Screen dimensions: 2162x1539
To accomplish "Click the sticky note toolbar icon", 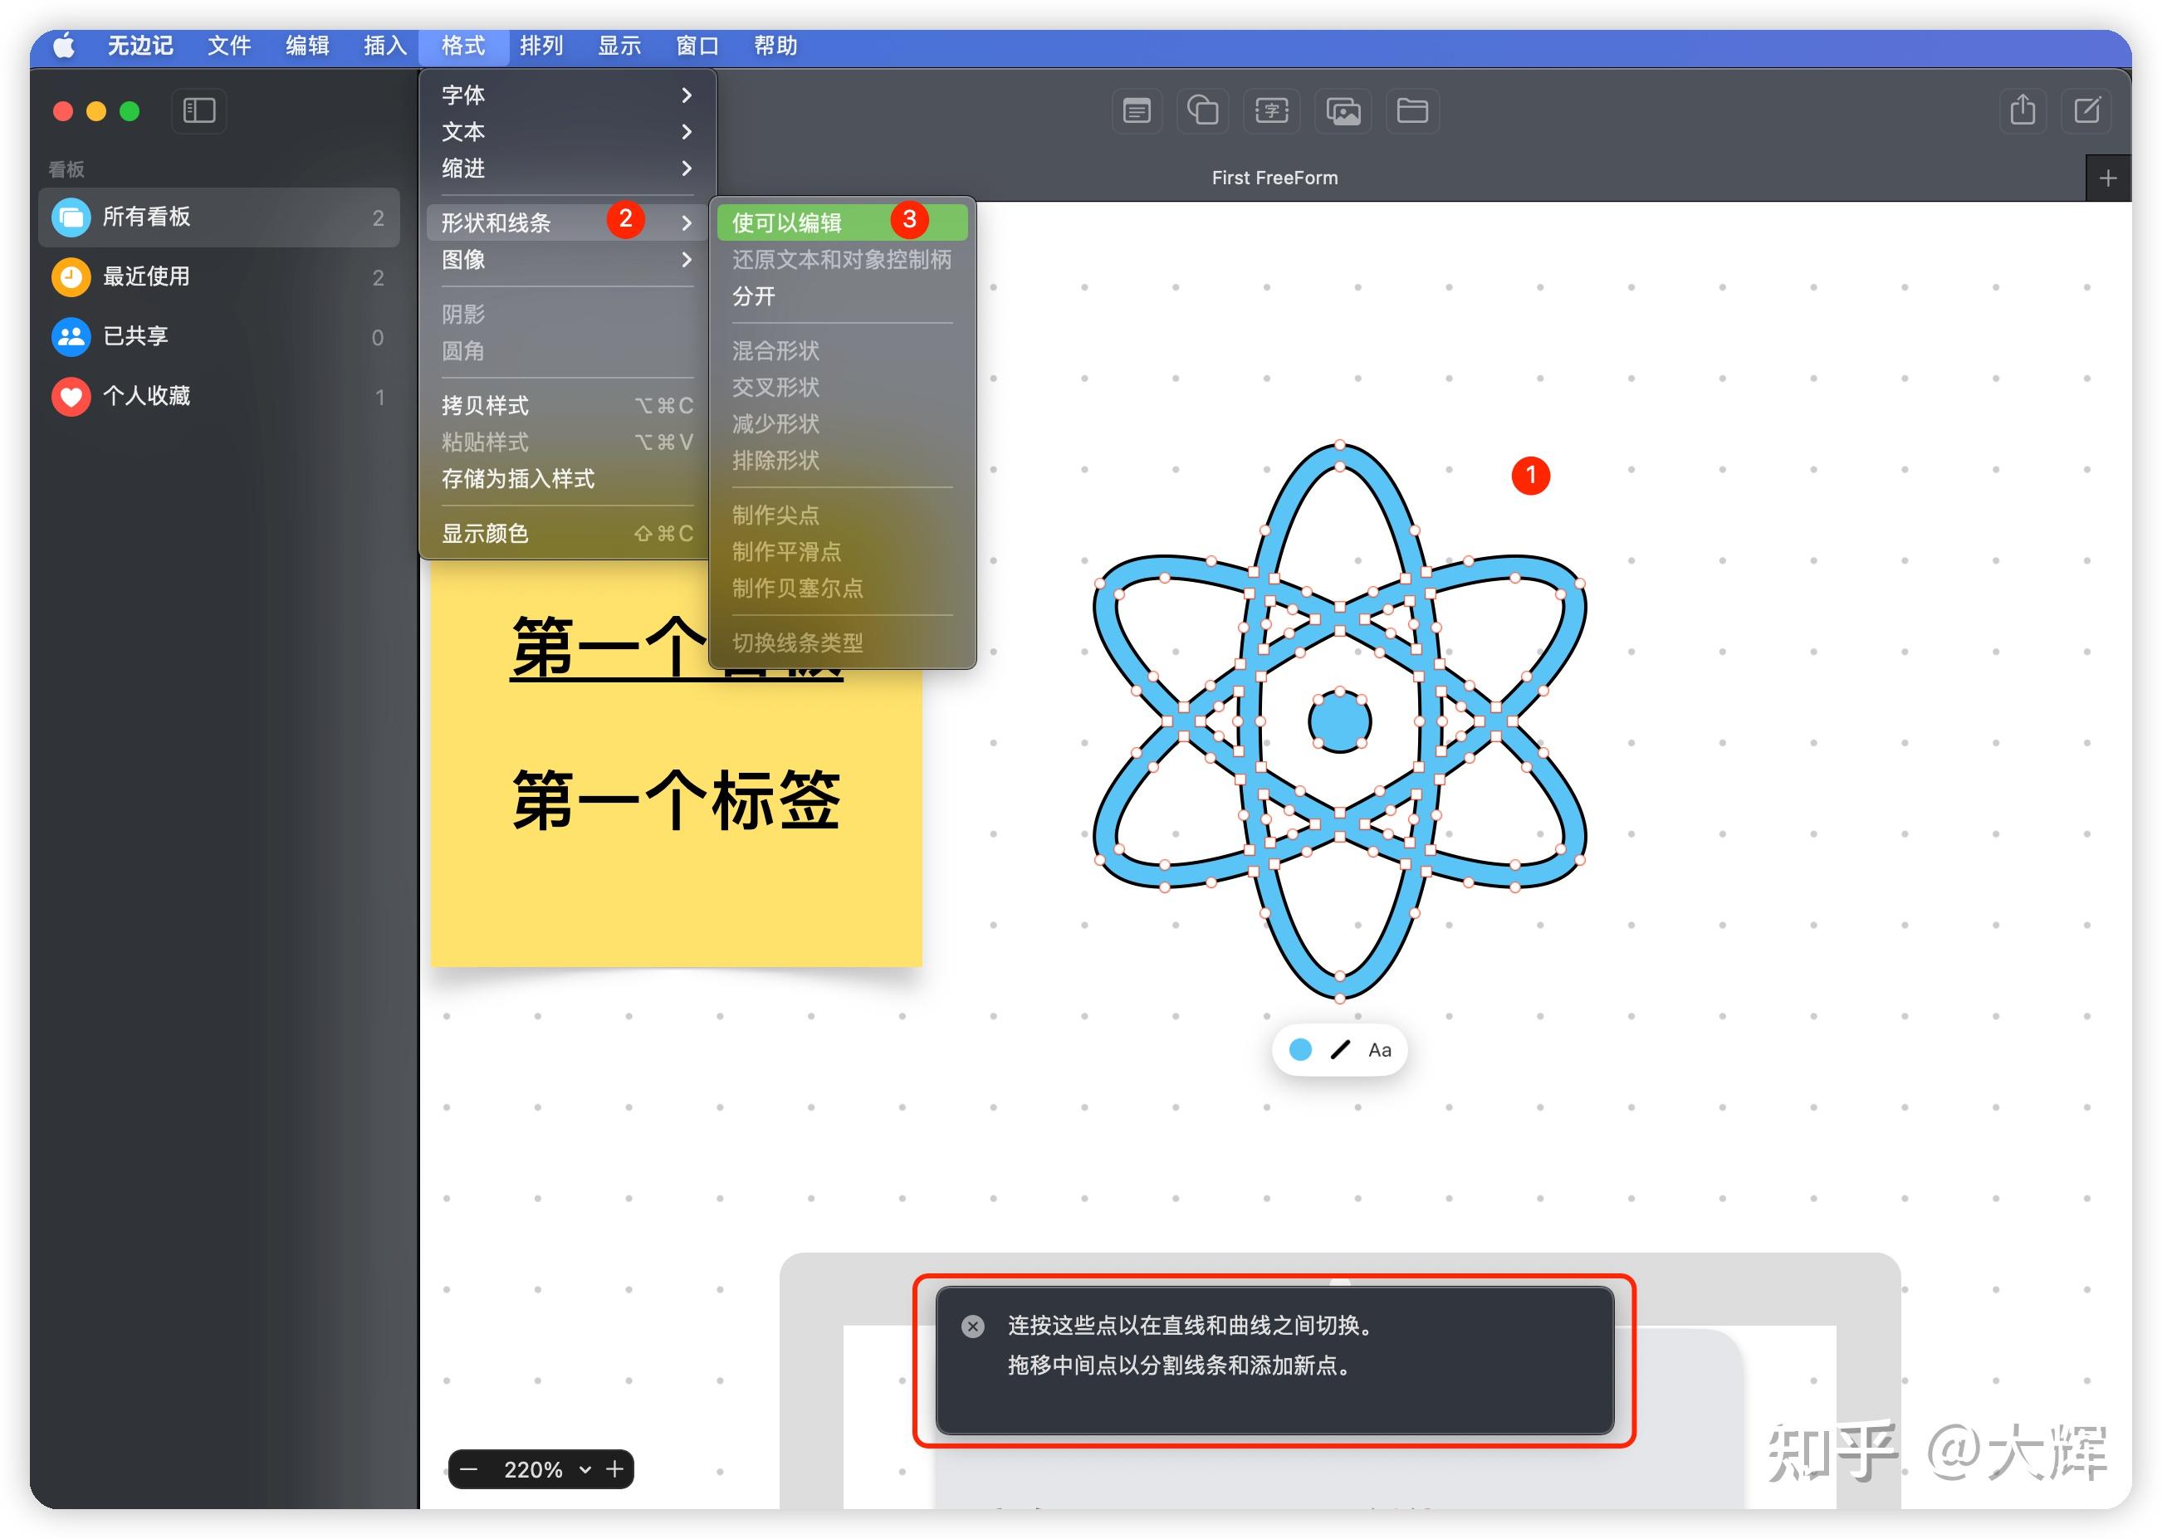I will coord(1136,112).
